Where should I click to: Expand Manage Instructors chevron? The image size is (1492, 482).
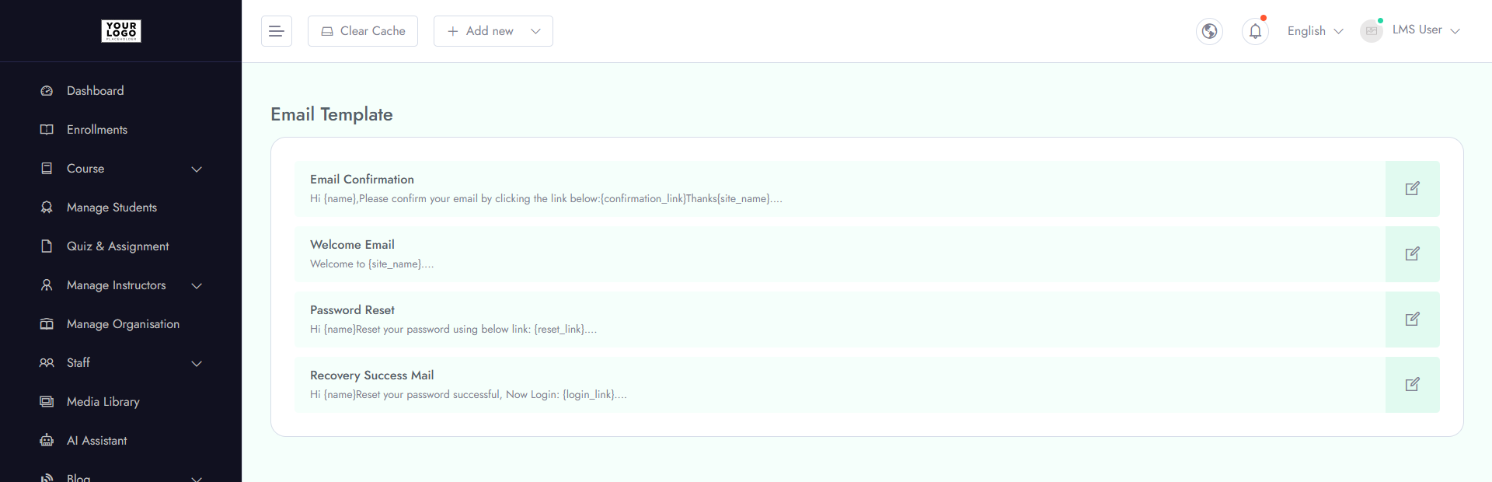click(197, 286)
